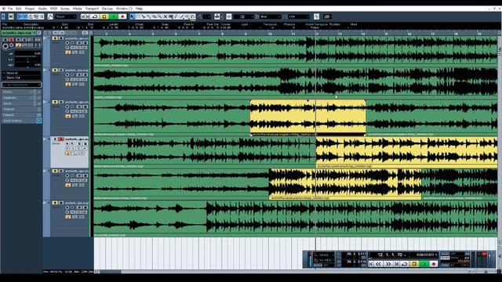Click the top toolbar Record button
The width and height of the screenshot is (502, 282).
(122, 16)
